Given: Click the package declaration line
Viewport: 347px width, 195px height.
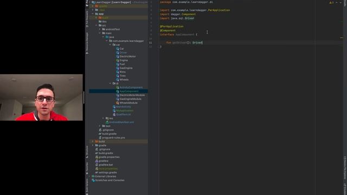Looking at the screenshot, I should pos(187,2).
